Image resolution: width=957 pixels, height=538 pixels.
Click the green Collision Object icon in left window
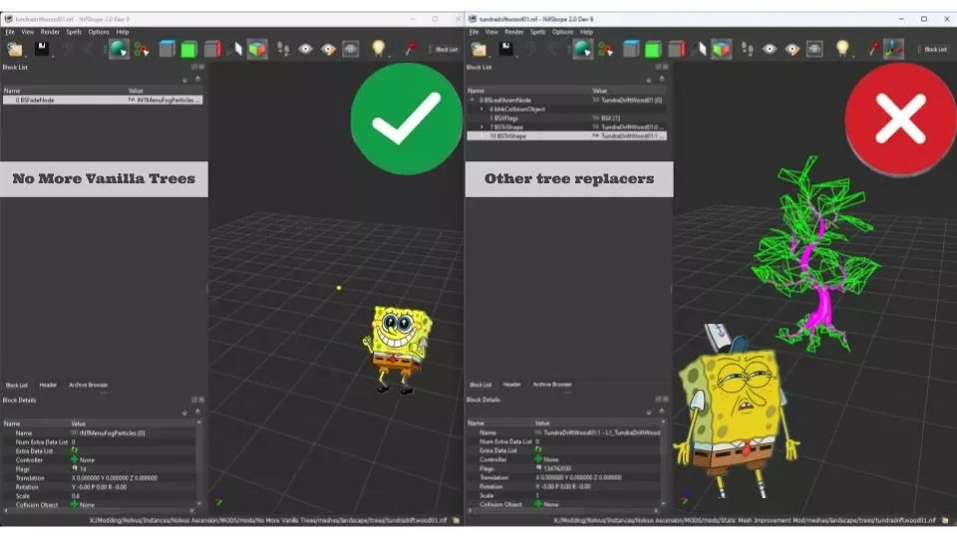(75, 505)
